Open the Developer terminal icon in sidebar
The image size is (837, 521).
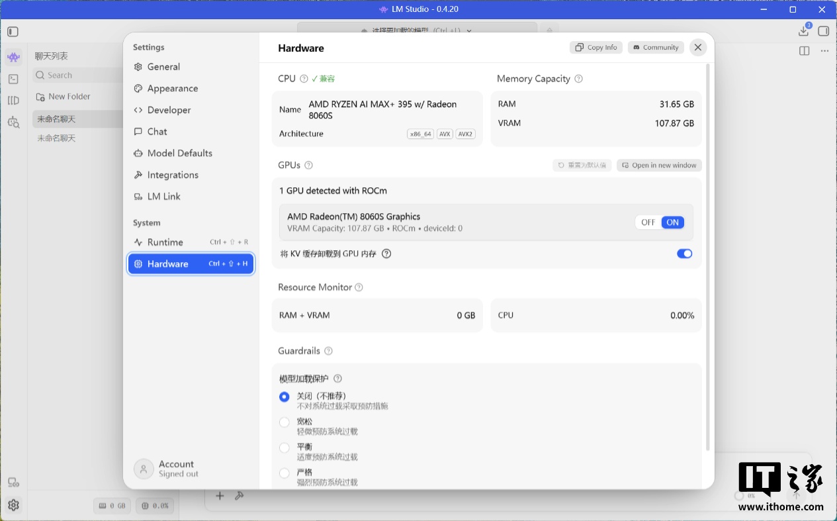pos(13,79)
